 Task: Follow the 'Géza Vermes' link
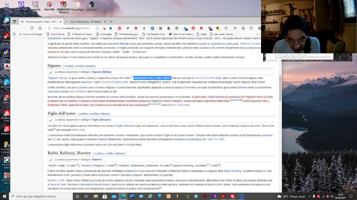pyautogui.click(x=216, y=97)
